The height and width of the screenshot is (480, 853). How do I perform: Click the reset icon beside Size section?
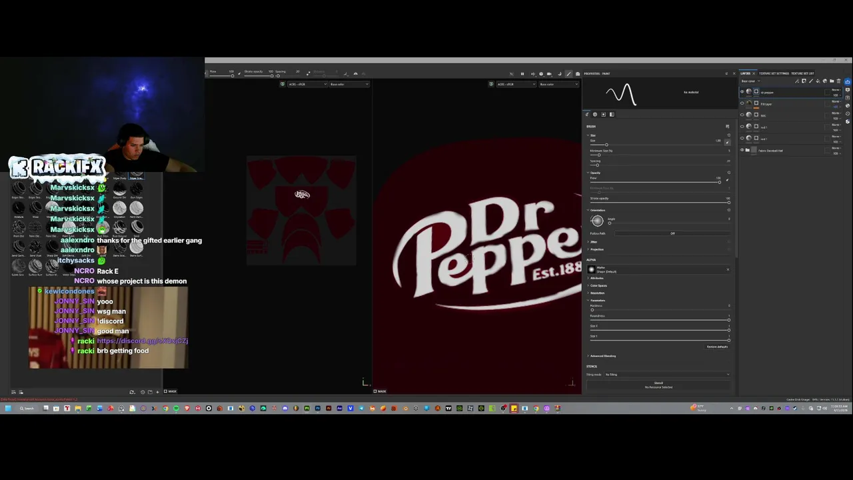pos(729,135)
